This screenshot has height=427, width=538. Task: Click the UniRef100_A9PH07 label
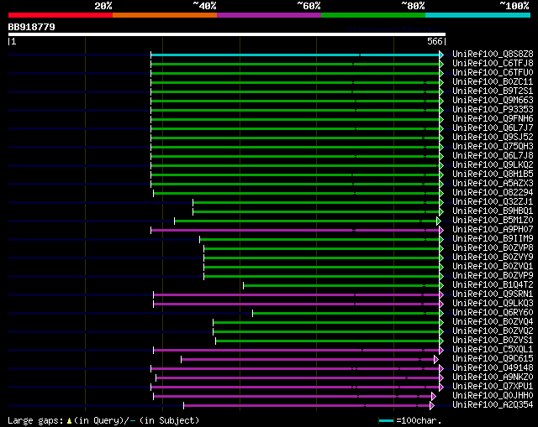(493, 230)
